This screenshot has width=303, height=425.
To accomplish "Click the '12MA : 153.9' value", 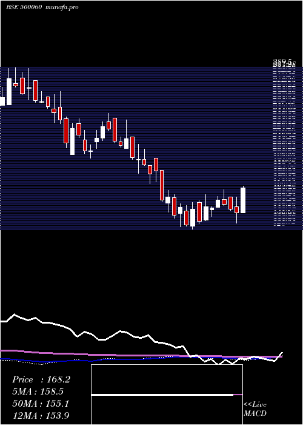I will point(41,415).
